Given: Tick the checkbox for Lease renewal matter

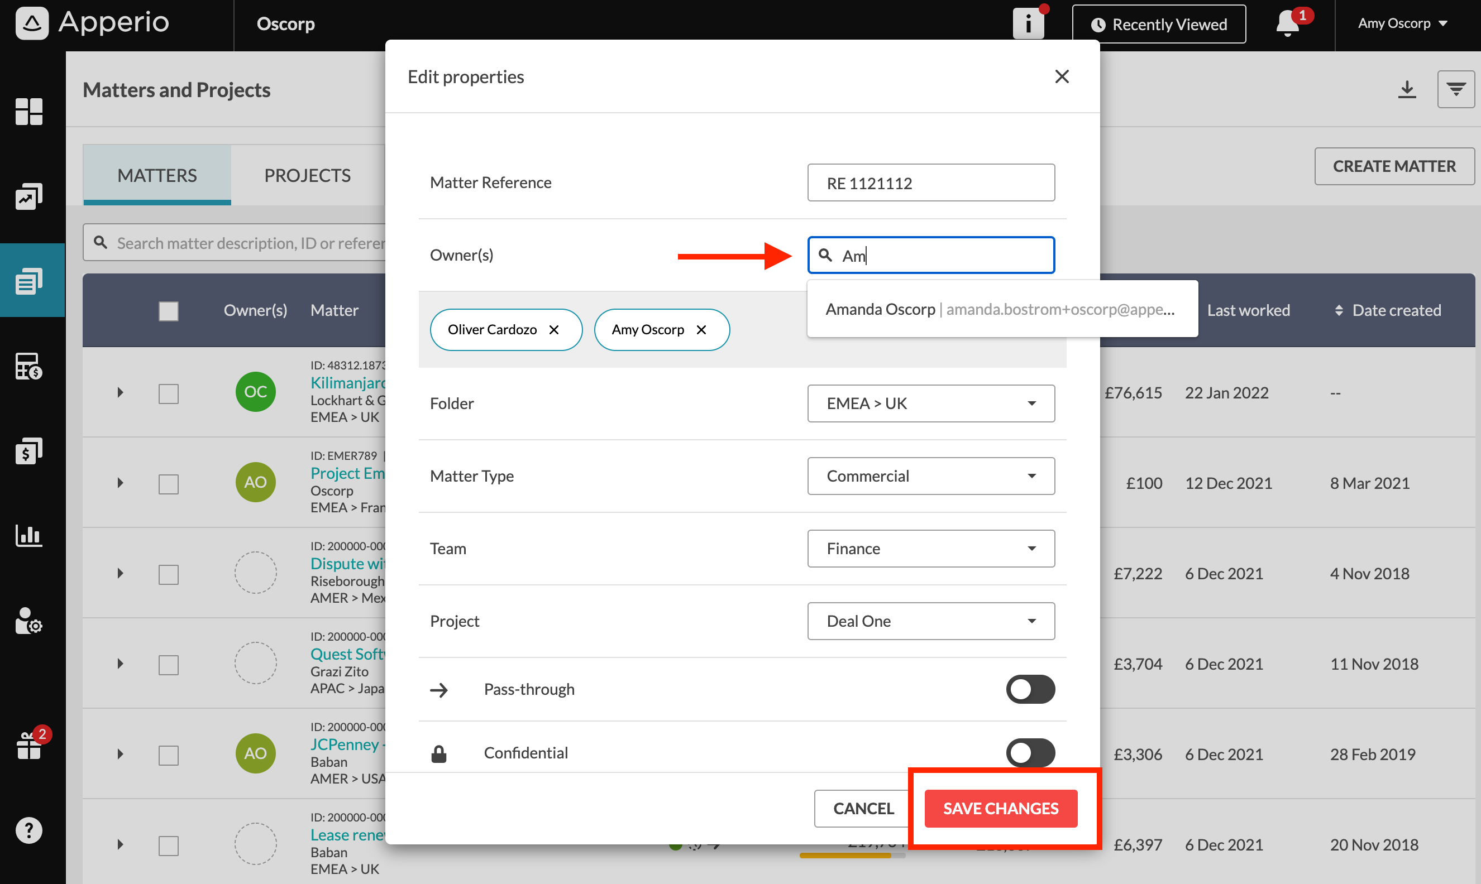Looking at the screenshot, I should click(x=169, y=845).
